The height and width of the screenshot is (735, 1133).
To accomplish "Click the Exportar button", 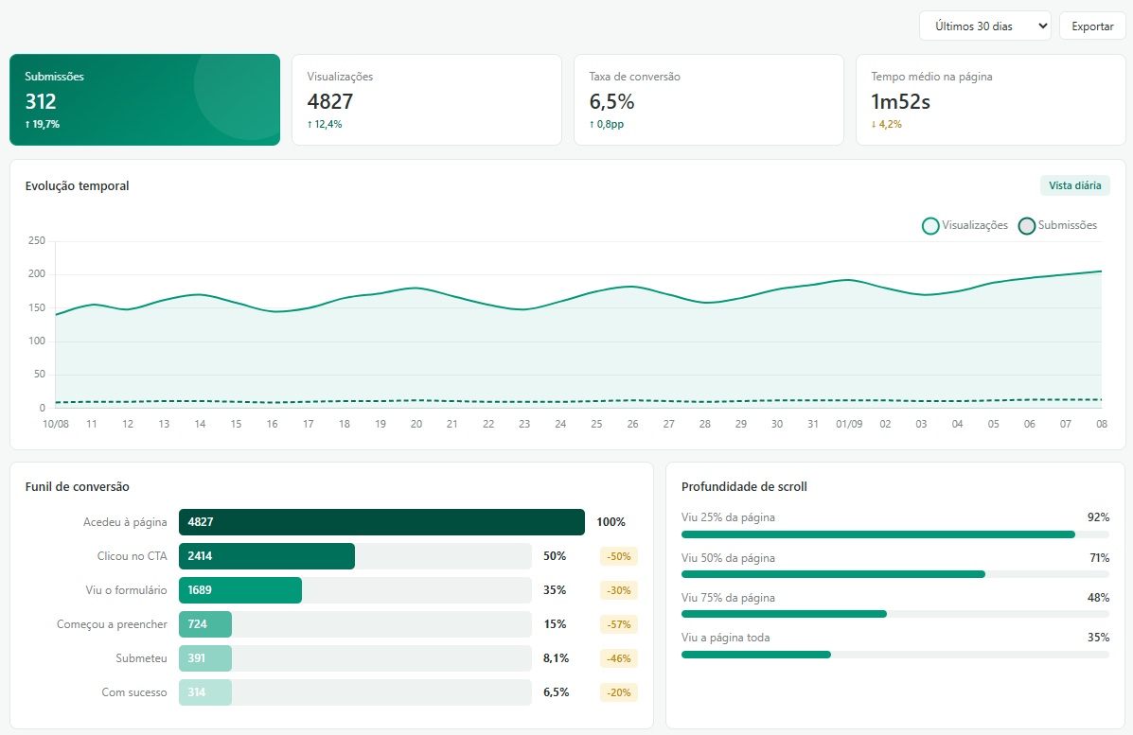I will pos(1091,26).
